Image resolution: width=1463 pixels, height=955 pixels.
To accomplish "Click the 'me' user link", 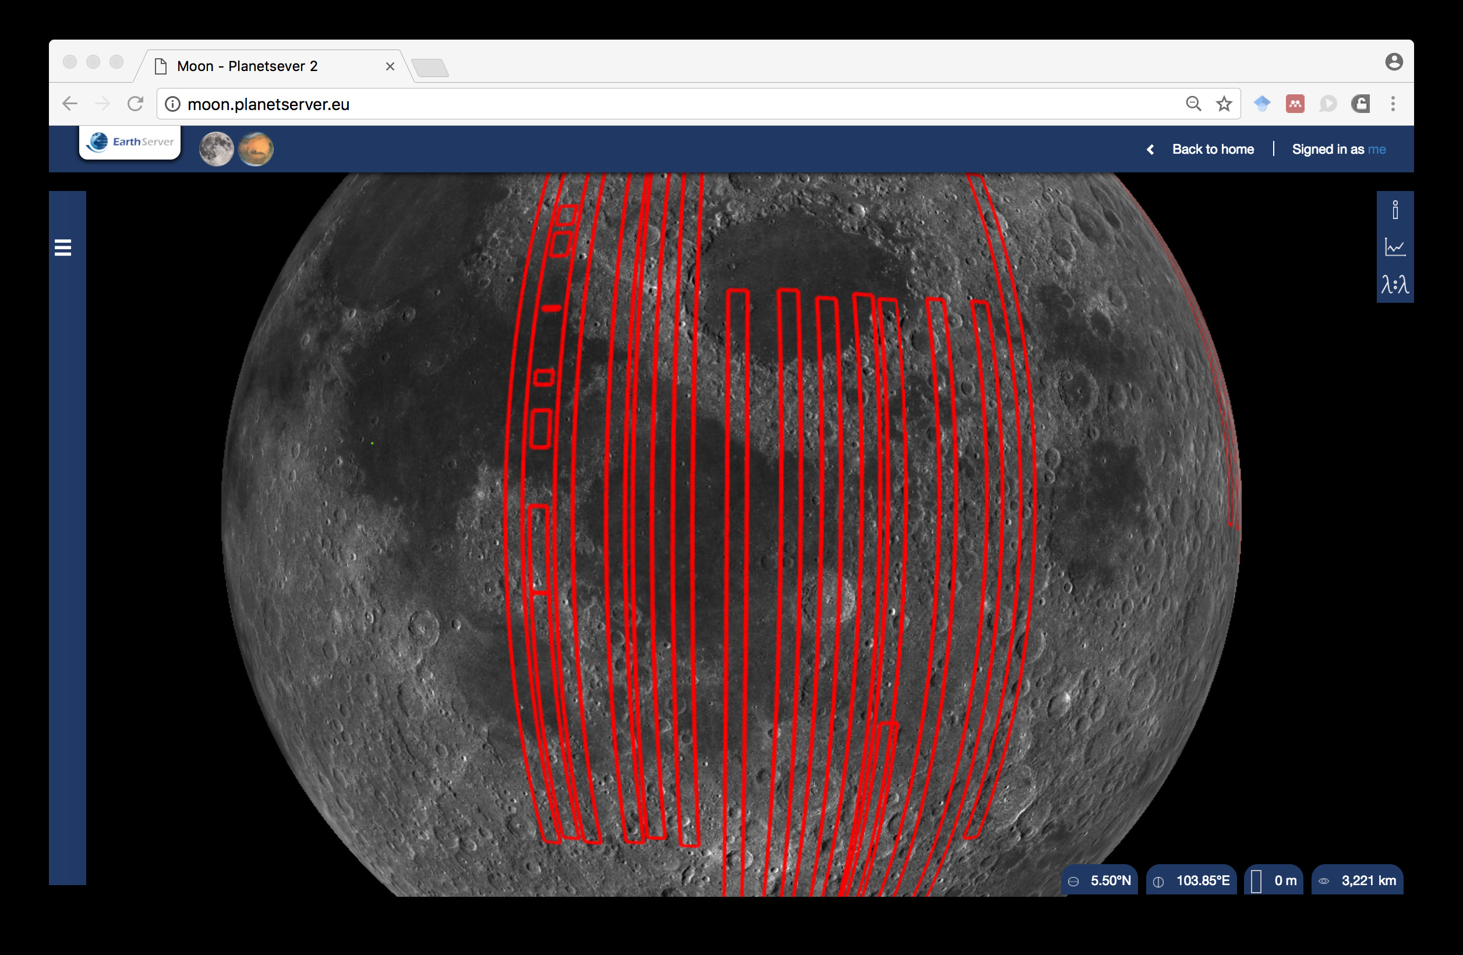I will point(1376,149).
